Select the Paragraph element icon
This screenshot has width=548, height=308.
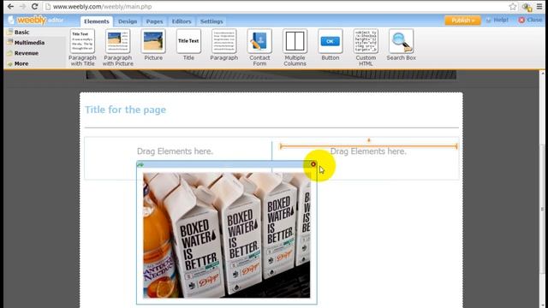224,41
